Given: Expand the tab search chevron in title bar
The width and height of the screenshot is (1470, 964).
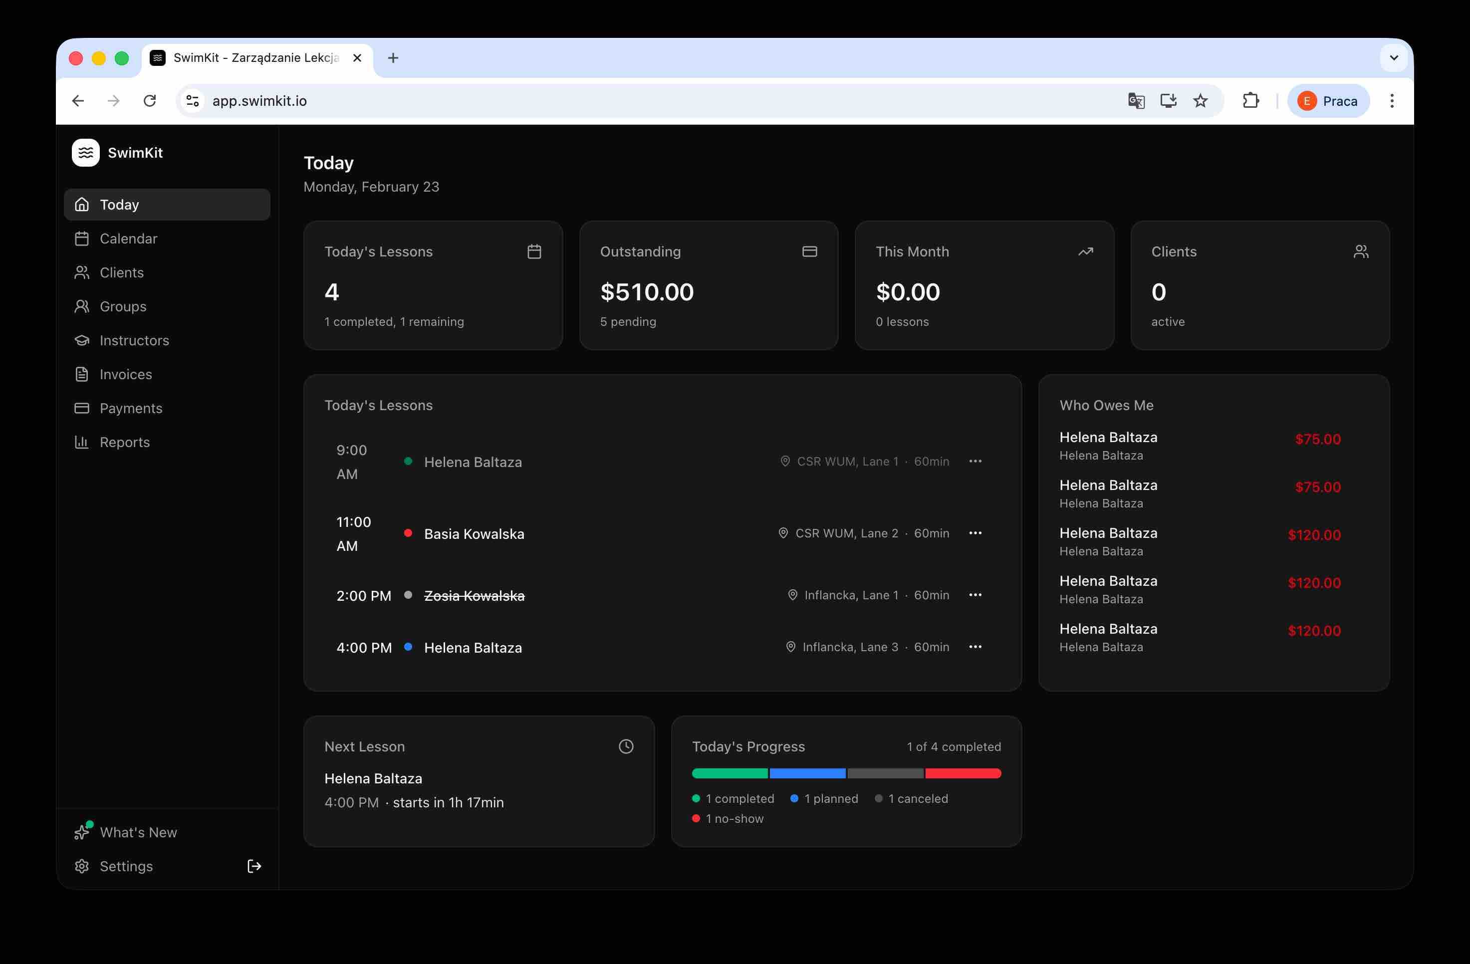Looking at the screenshot, I should click(x=1394, y=58).
